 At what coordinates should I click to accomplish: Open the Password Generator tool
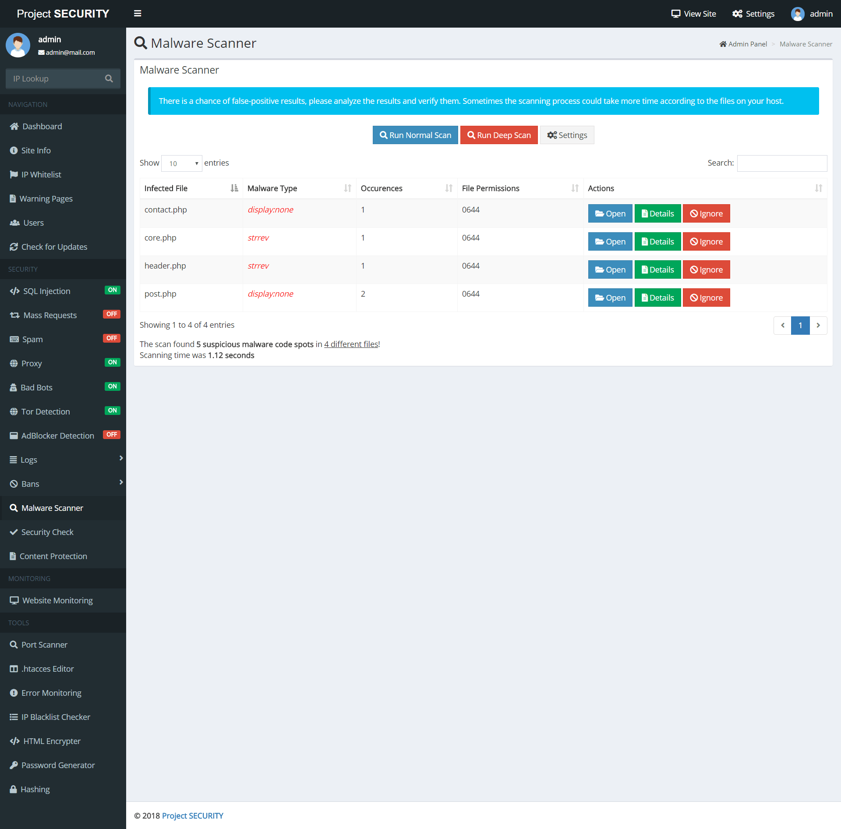(x=58, y=765)
